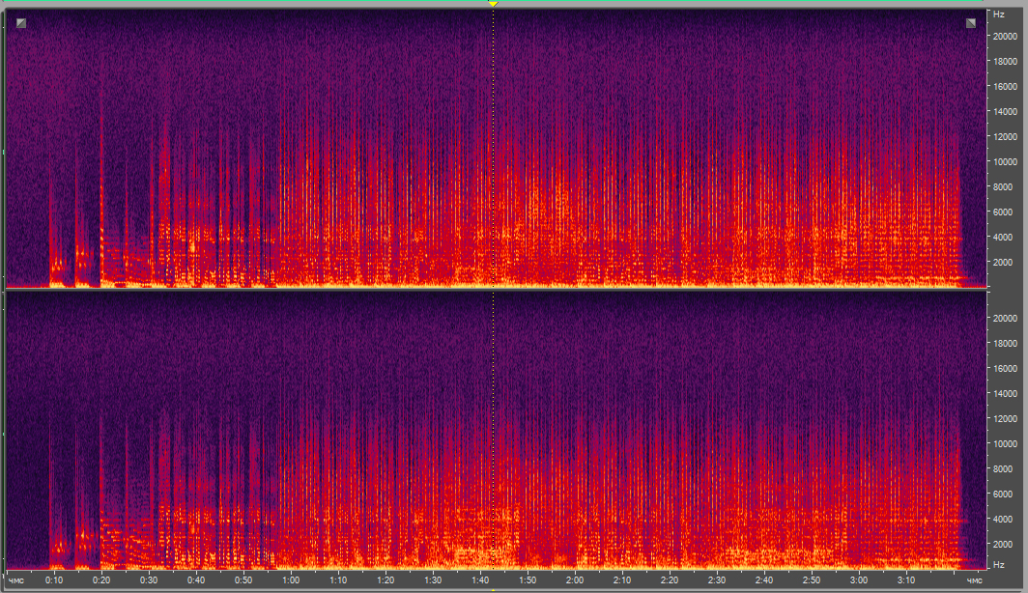Image resolution: width=1028 pixels, height=593 pixels.
Task: Click 10000 on the upper channel frequency scale
Action: 1005,161
